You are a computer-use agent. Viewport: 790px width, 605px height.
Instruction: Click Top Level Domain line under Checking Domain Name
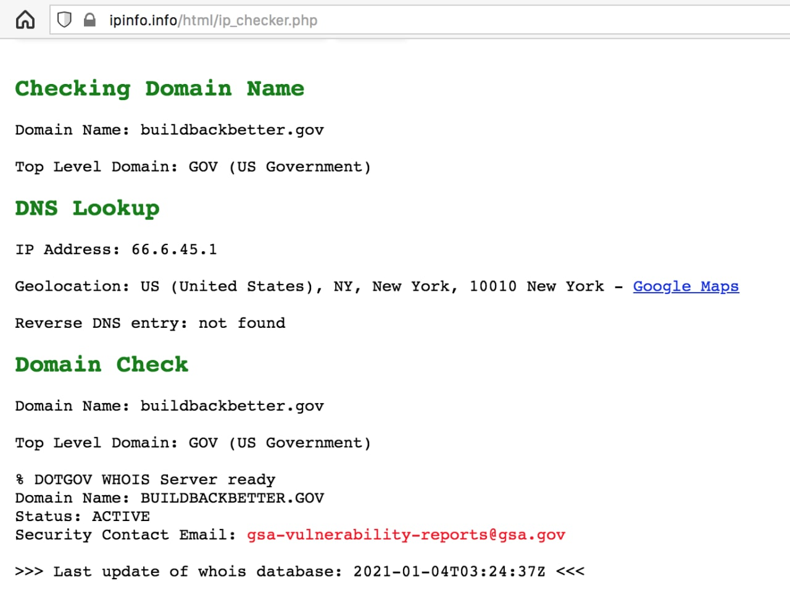click(193, 167)
